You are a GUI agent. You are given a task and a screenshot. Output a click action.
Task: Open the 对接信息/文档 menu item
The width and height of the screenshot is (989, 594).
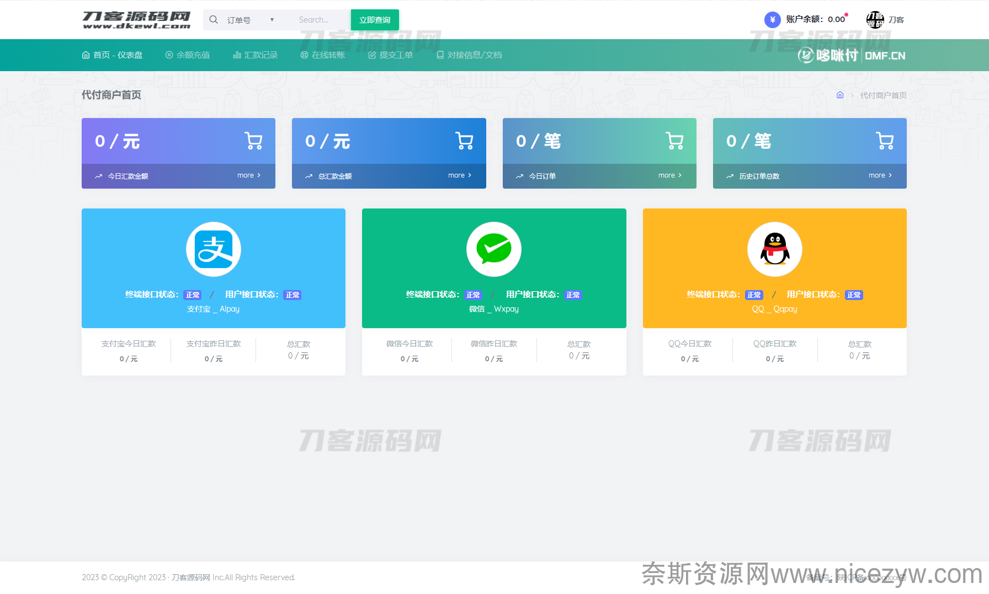click(469, 55)
